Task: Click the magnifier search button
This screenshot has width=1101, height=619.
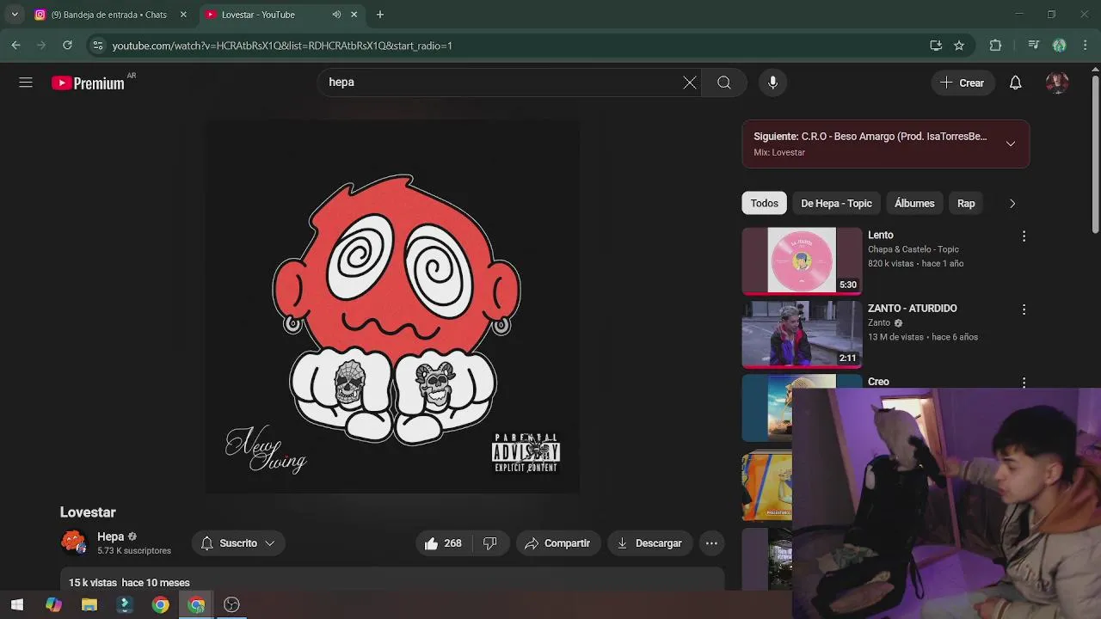Action: tap(724, 83)
